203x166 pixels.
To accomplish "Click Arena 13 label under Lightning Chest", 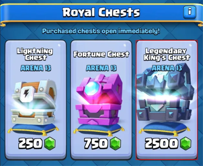I will (x=36, y=68).
